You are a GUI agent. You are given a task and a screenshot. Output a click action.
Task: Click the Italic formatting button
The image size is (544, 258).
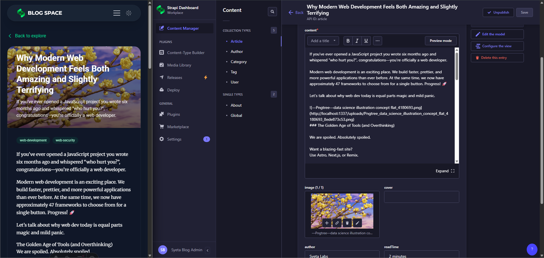coord(357,41)
